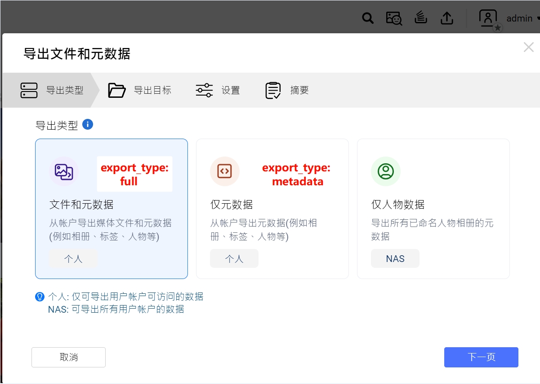Image resolution: width=540 pixels, height=384 pixels.
Task: Click the folder icon of 导出目标 step
Action: coord(117,90)
